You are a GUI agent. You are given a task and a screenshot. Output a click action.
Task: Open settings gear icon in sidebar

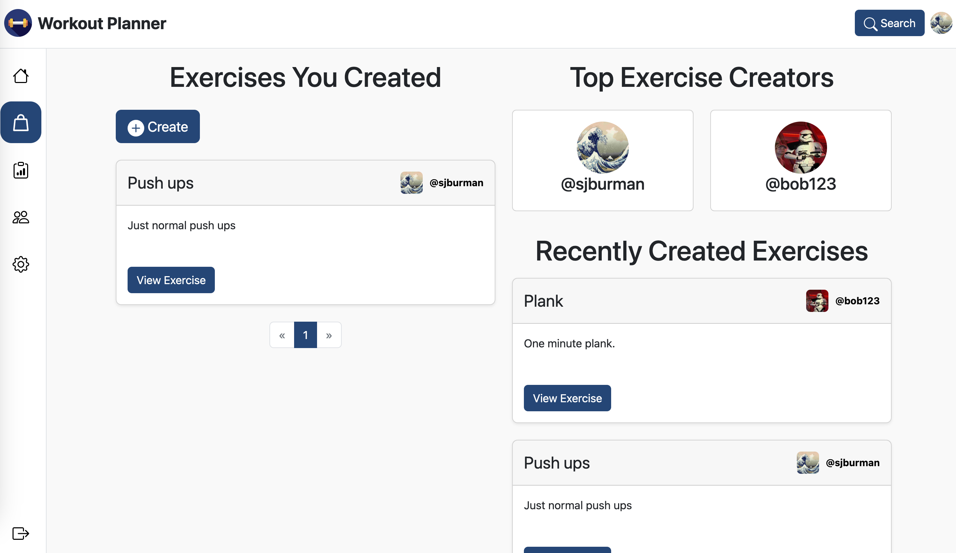pos(21,264)
